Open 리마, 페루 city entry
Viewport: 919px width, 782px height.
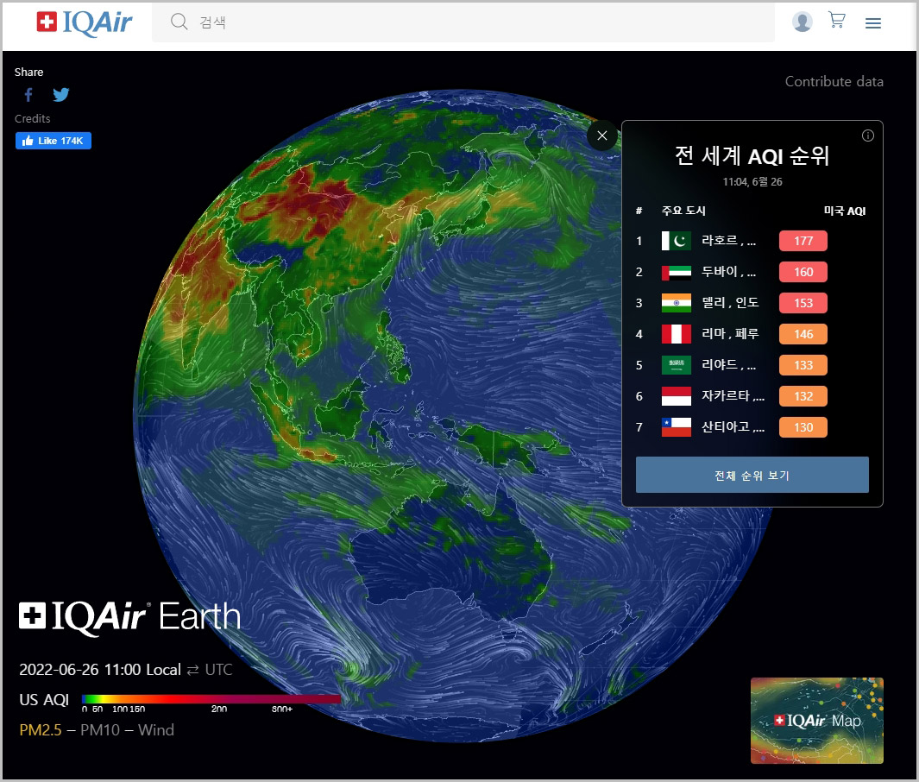(730, 333)
